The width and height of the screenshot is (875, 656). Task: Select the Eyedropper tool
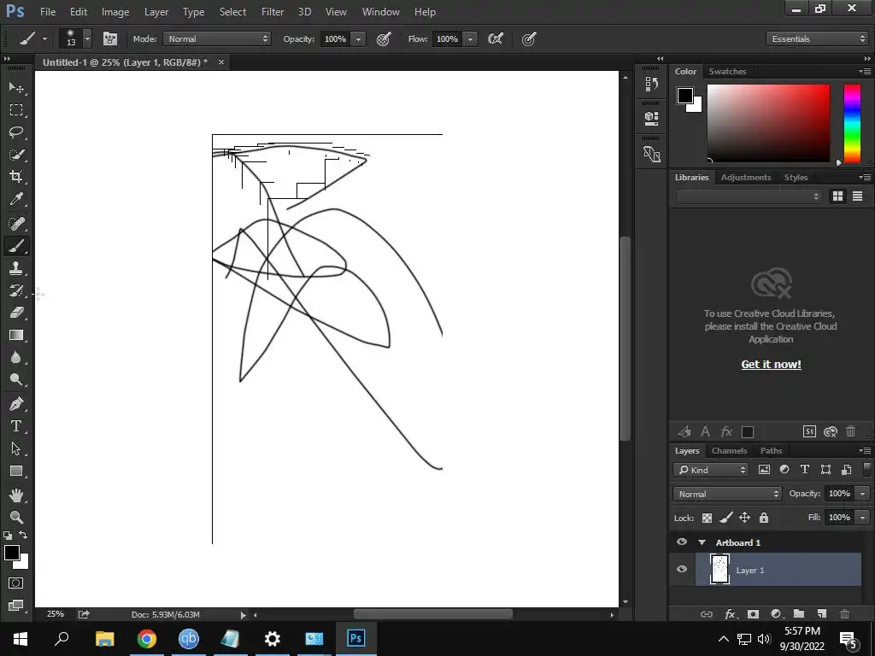coord(16,199)
